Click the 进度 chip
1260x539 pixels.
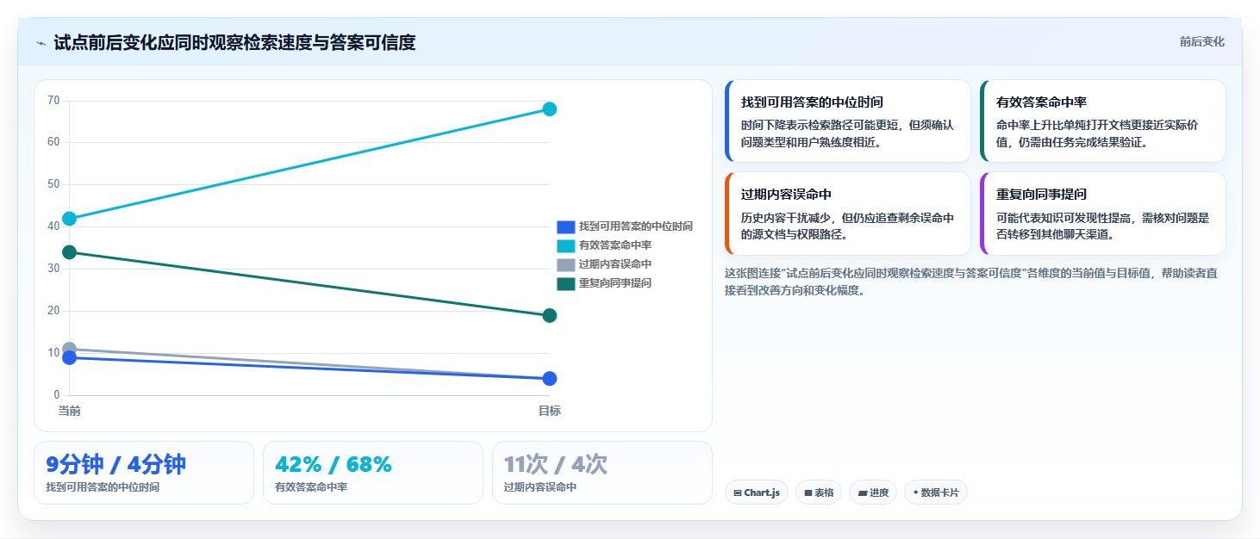tap(873, 493)
